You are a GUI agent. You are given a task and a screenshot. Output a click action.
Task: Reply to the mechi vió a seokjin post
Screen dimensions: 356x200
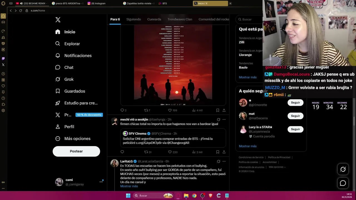pyautogui.click(x=122, y=152)
